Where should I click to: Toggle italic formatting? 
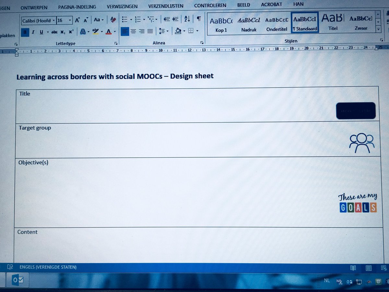point(33,32)
